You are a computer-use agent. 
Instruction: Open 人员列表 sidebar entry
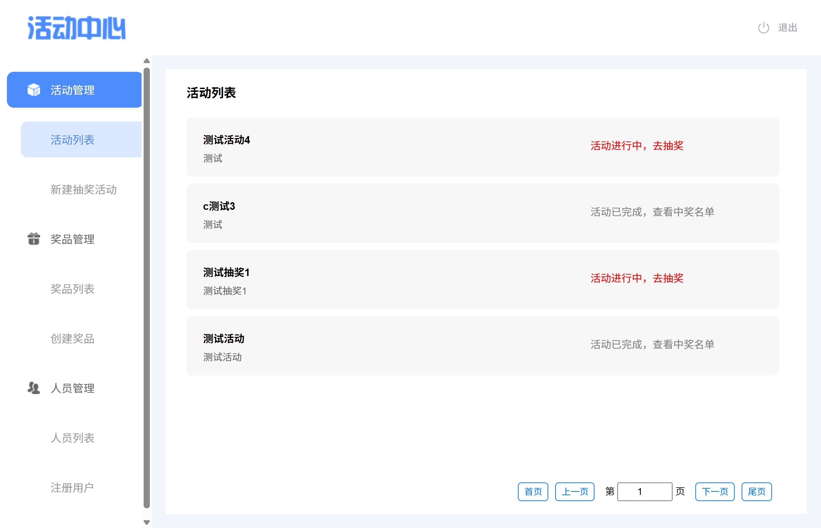(73, 438)
